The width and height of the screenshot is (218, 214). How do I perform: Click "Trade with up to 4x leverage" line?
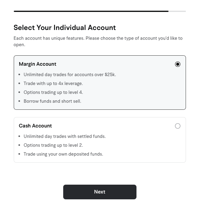(53, 83)
